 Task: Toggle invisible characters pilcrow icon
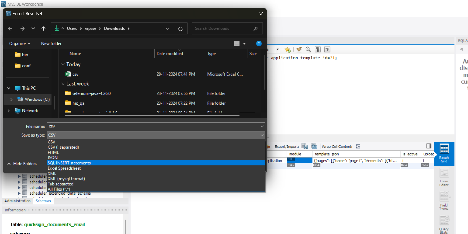tap(318, 49)
